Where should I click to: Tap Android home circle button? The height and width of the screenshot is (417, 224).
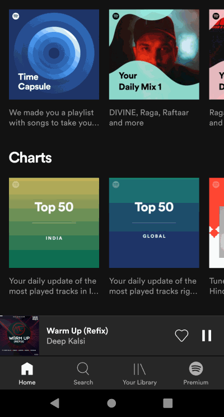(x=111, y=403)
